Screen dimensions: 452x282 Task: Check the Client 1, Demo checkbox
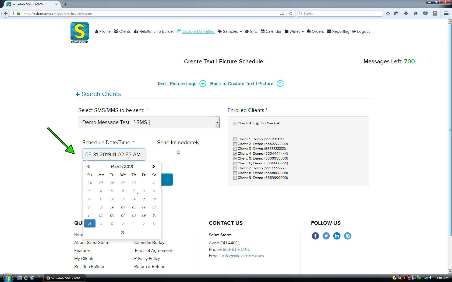click(x=235, y=139)
